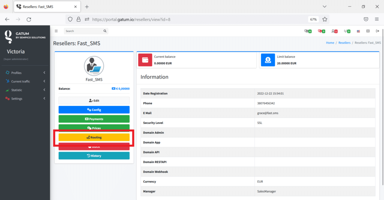
Task: Click the Fast_SMS profile avatar
Action: coord(94,66)
